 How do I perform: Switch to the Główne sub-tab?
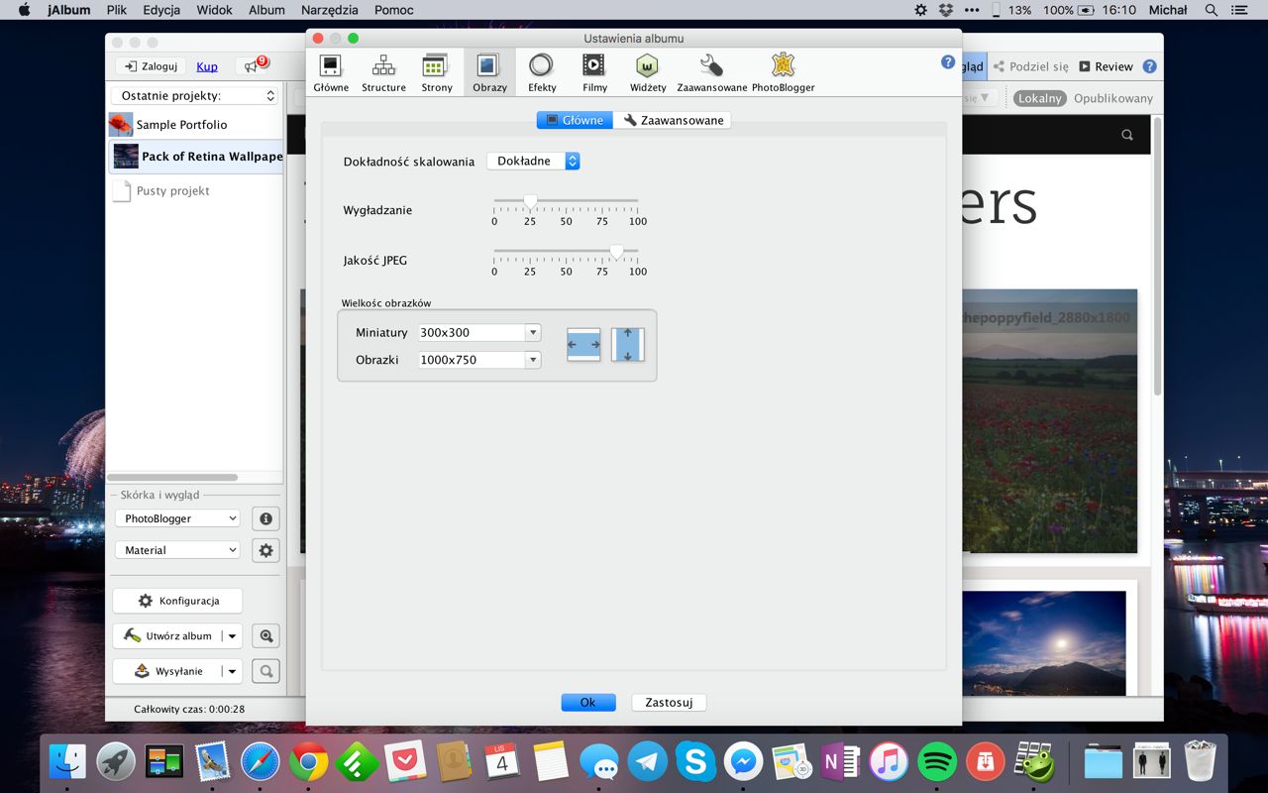tap(575, 120)
